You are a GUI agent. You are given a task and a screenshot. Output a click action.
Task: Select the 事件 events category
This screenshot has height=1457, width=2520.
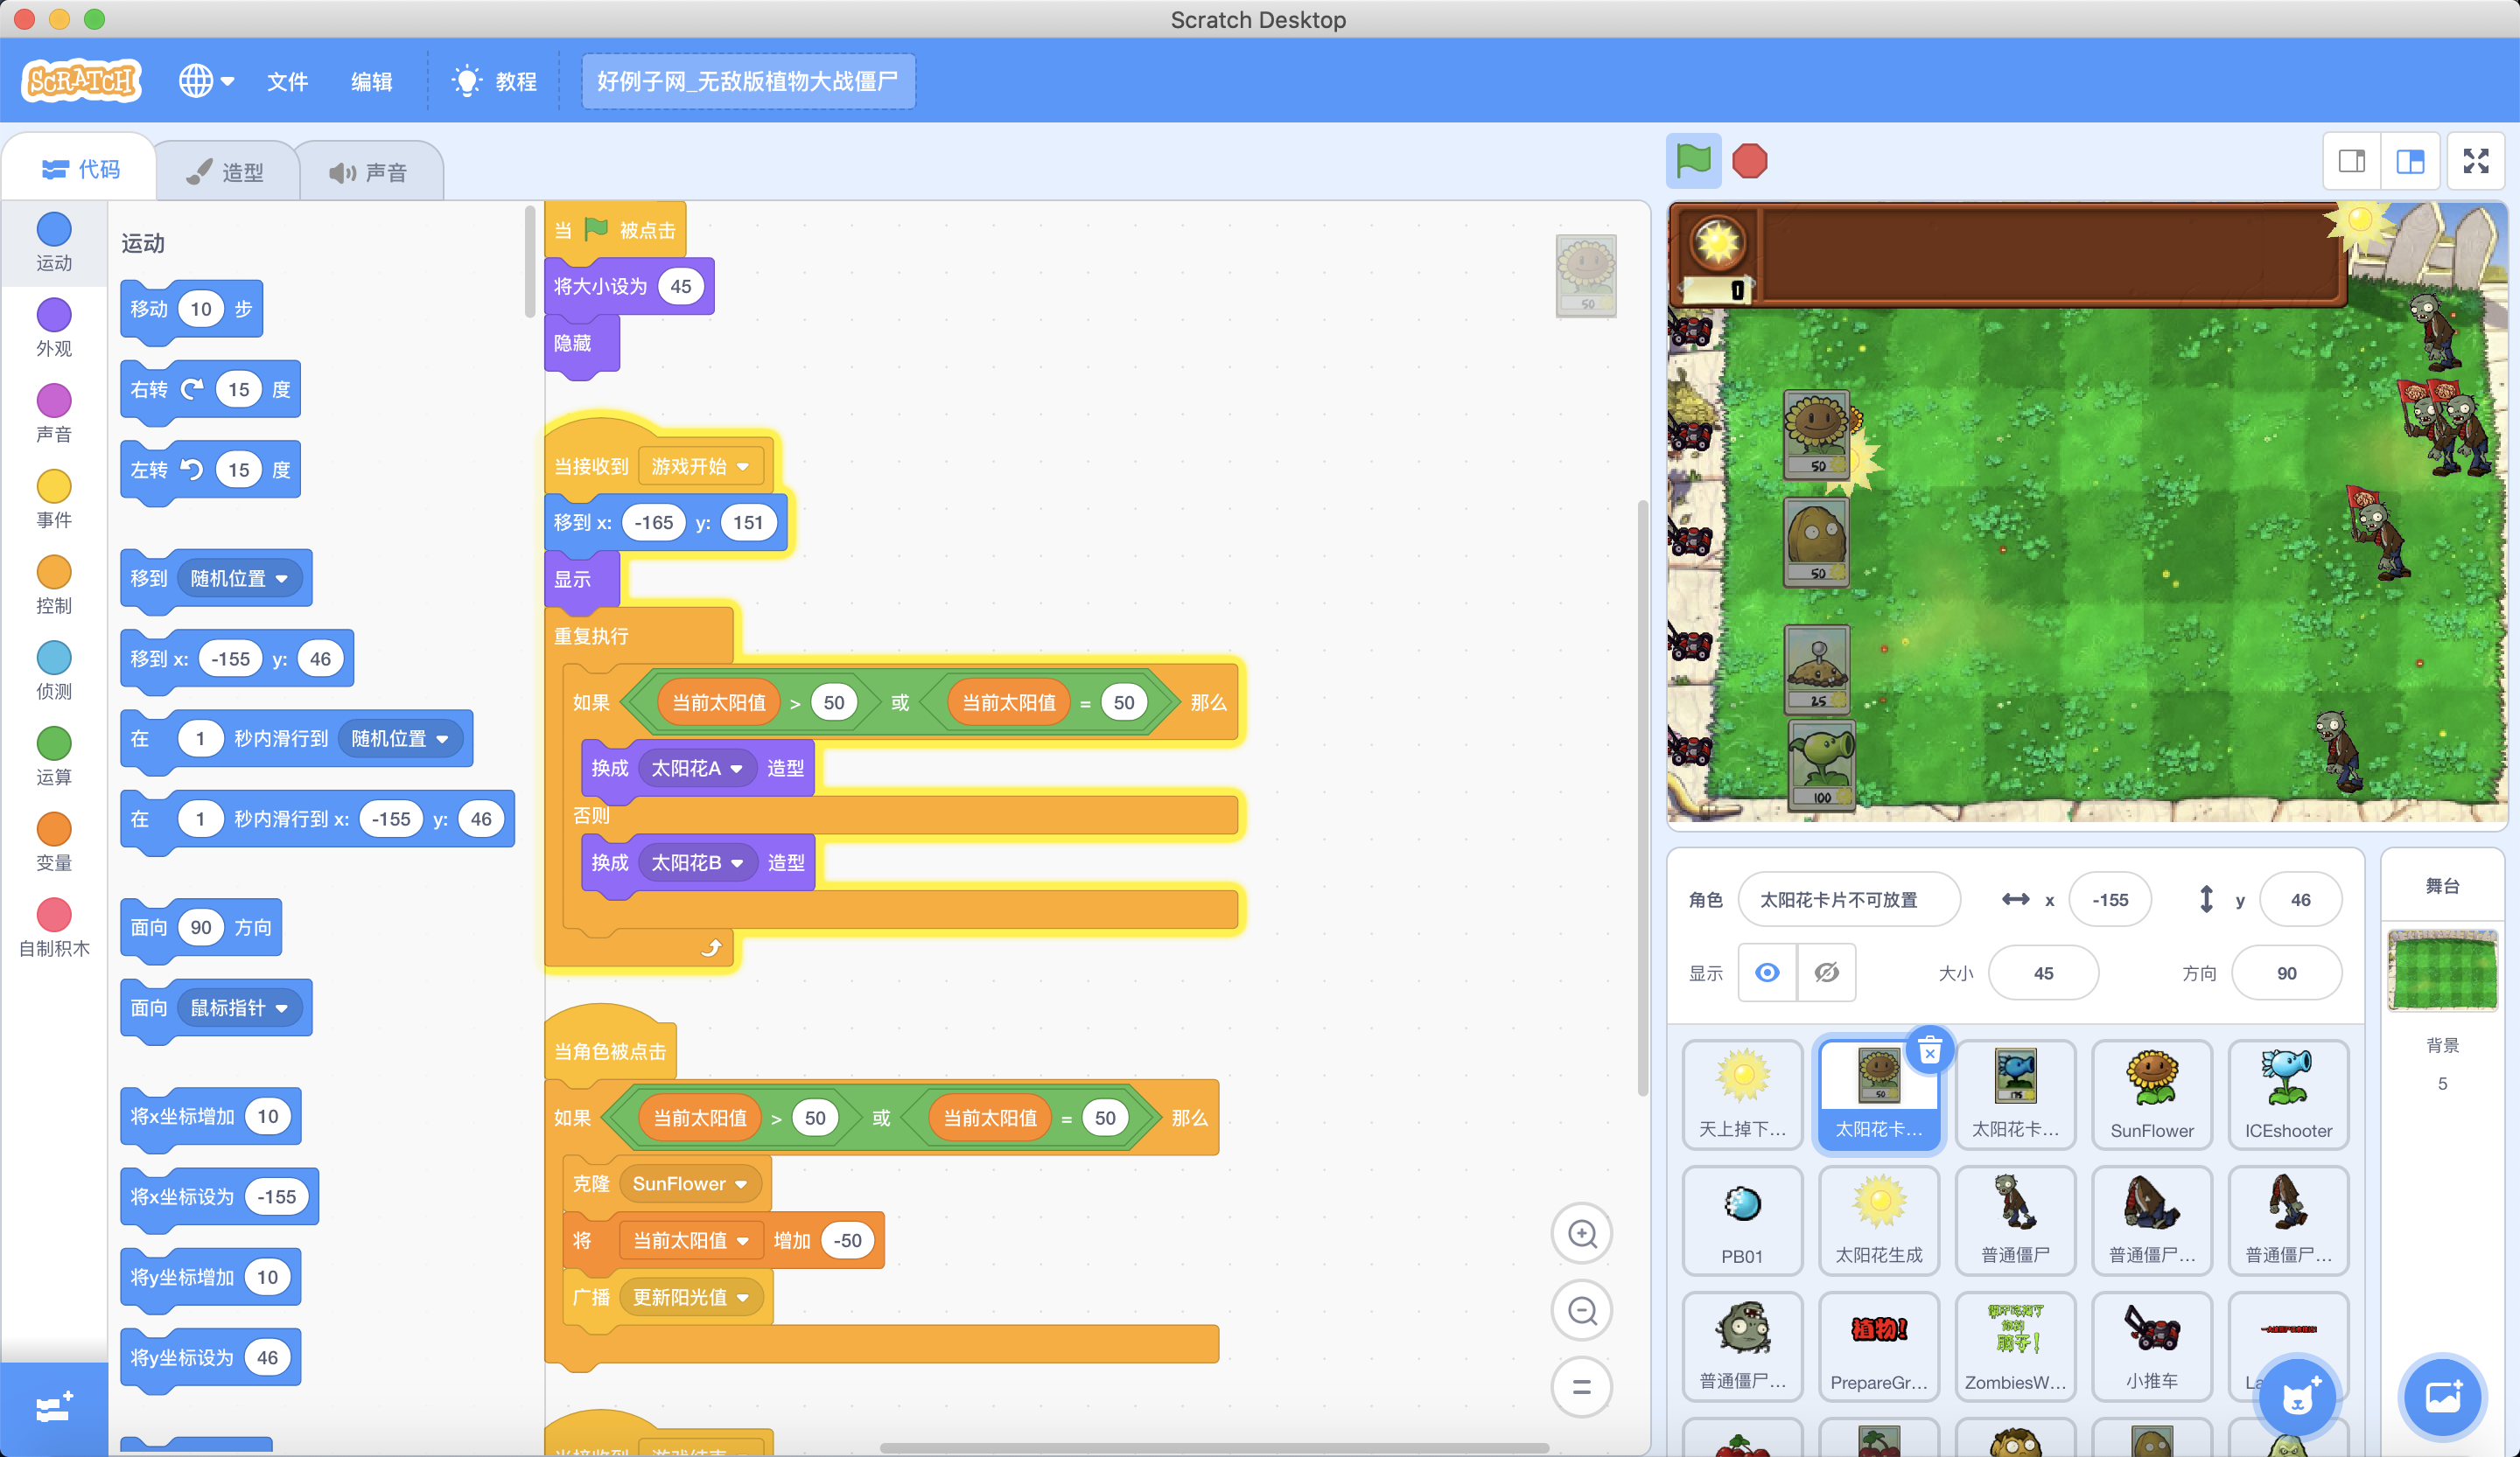click(54, 499)
